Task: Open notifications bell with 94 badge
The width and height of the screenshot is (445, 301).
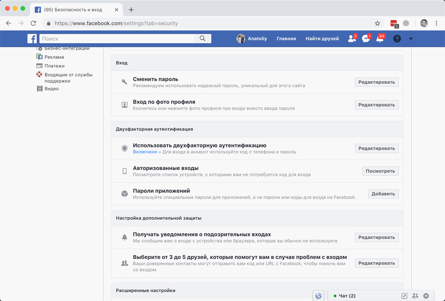Action: (x=380, y=39)
